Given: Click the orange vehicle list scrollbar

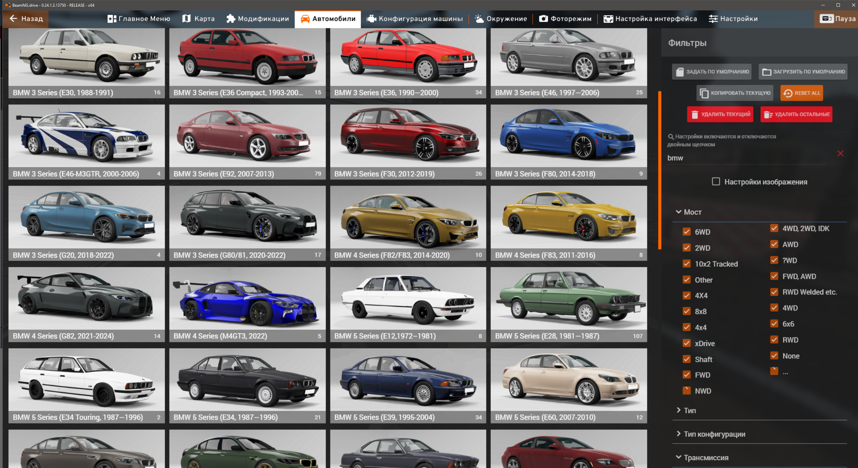Looking at the screenshot, I should [x=659, y=170].
